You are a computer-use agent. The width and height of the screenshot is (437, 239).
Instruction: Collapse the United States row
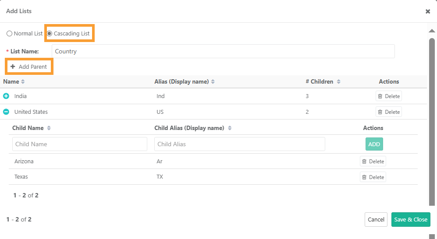[6, 112]
